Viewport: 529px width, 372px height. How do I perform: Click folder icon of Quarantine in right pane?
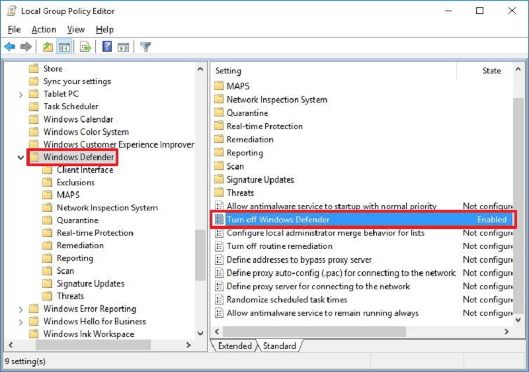[x=219, y=113]
